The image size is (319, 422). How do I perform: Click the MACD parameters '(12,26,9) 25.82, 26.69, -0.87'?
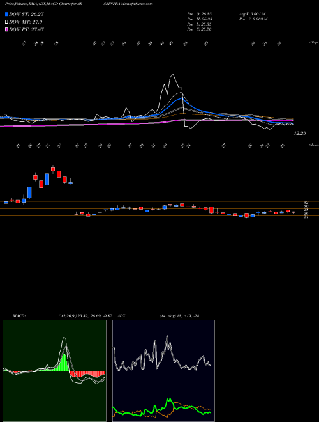tap(85, 316)
